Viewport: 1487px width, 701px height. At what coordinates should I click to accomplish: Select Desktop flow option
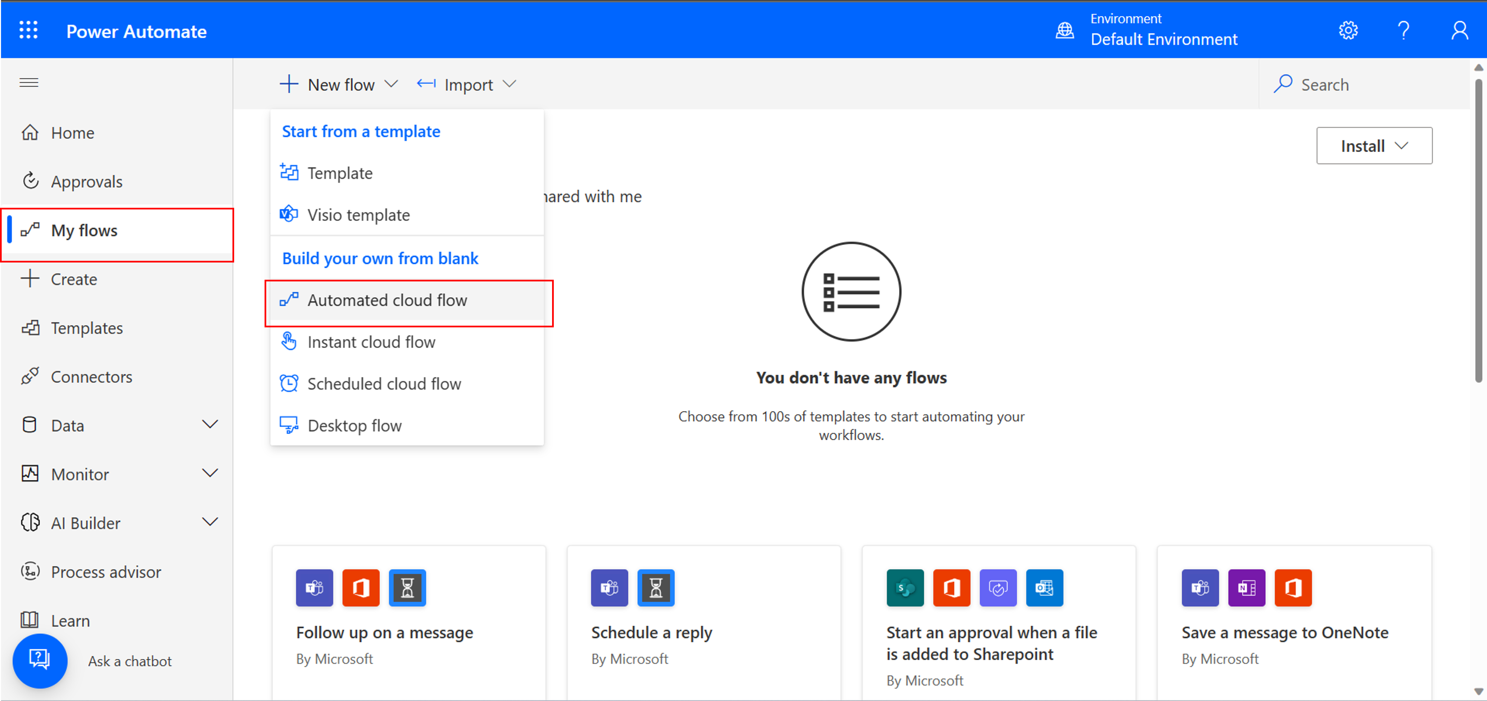click(x=407, y=425)
